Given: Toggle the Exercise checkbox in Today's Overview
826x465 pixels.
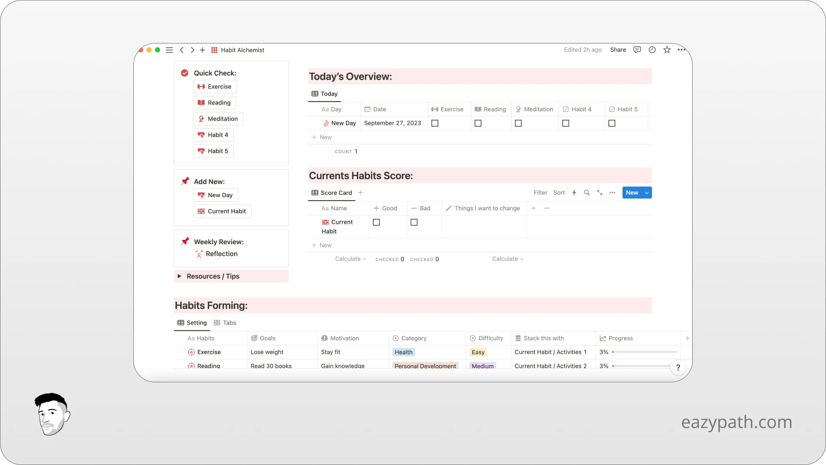Looking at the screenshot, I should pos(435,123).
